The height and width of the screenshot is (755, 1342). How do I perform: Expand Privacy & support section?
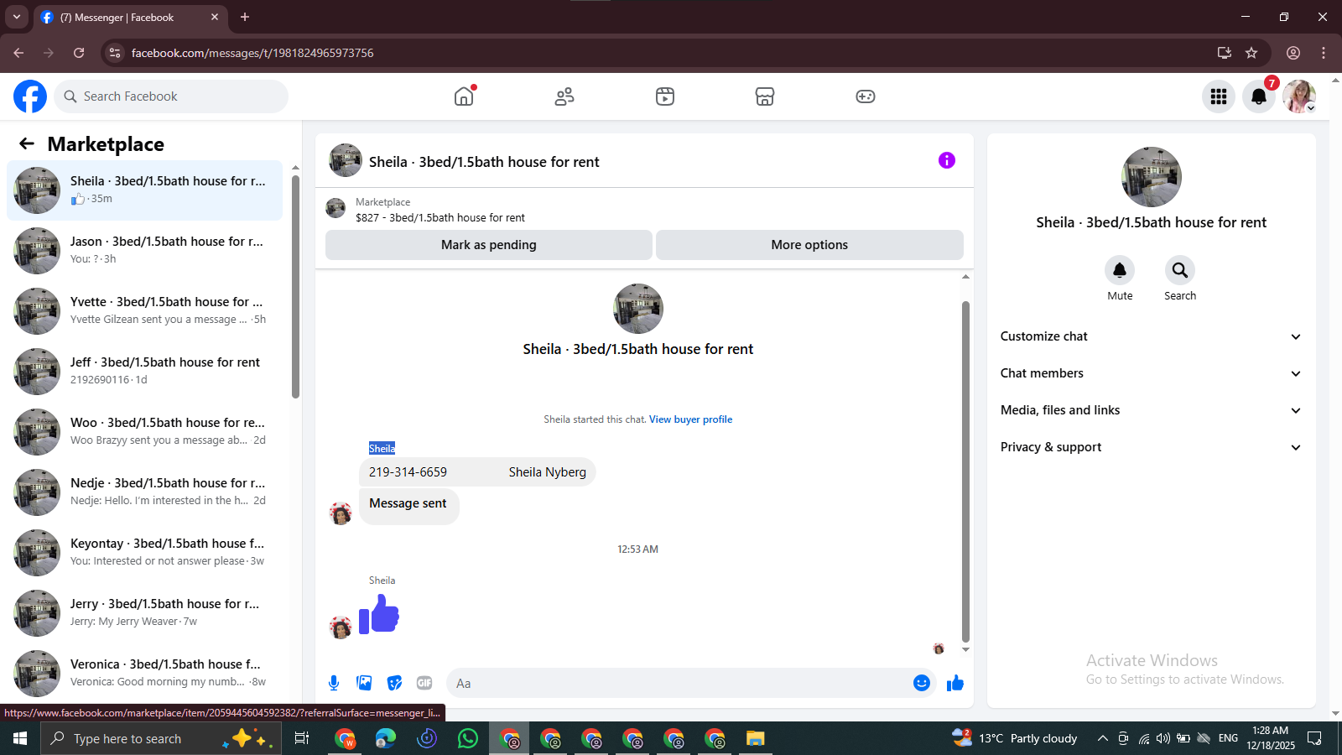[1151, 447]
